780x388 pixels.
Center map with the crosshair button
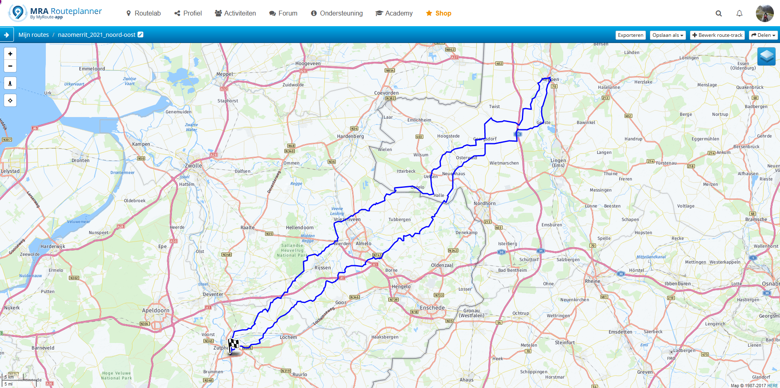pos(10,100)
